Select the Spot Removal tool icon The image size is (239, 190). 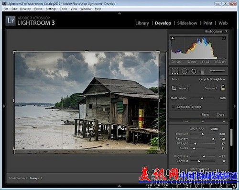point(185,71)
